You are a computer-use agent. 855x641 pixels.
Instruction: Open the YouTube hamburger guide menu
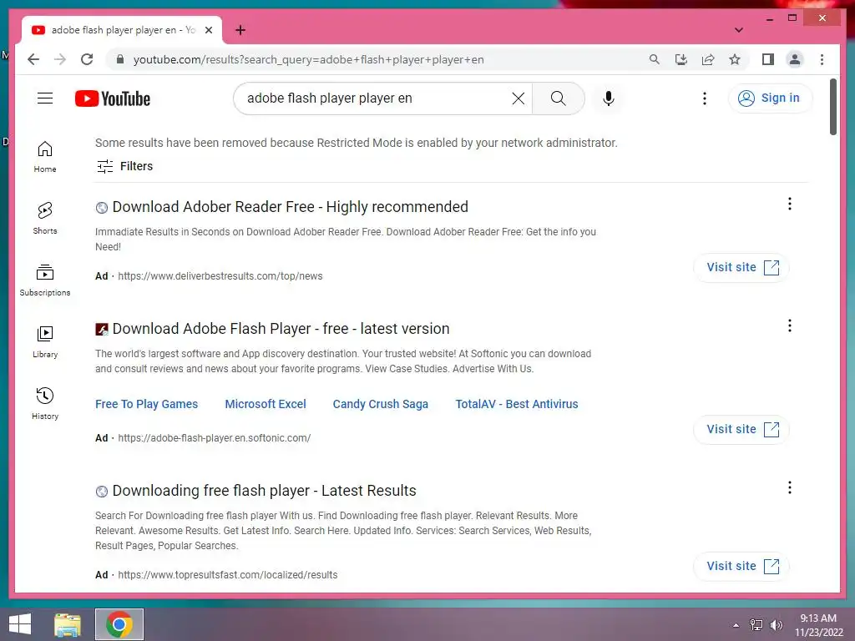tap(45, 98)
